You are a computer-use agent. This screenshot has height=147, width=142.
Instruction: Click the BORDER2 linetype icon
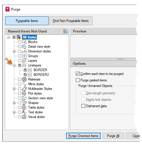[x=30, y=75]
